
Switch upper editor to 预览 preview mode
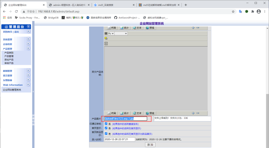click(150, 28)
